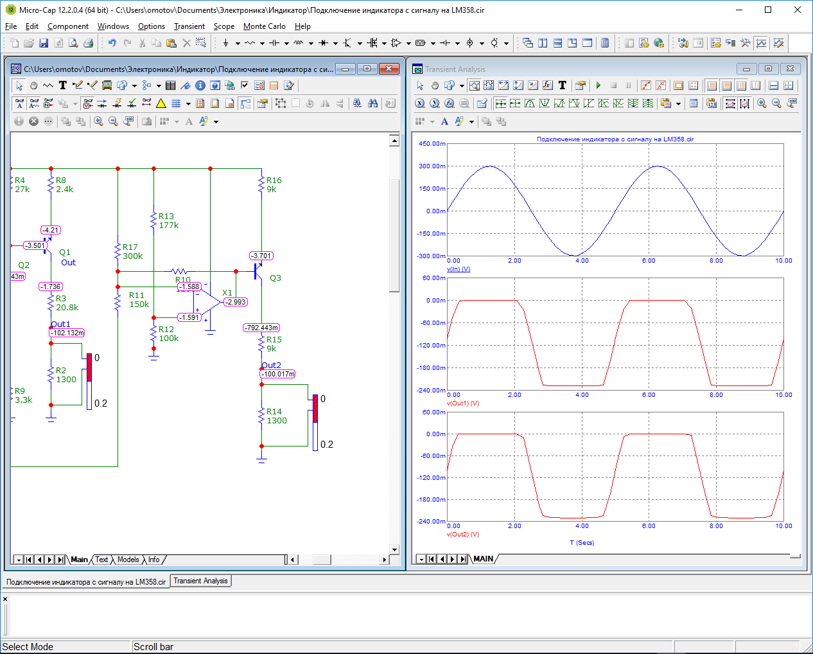Viewport: 813px width, 654px height.
Task: Select the Wire mode tool
Action: pos(78,85)
